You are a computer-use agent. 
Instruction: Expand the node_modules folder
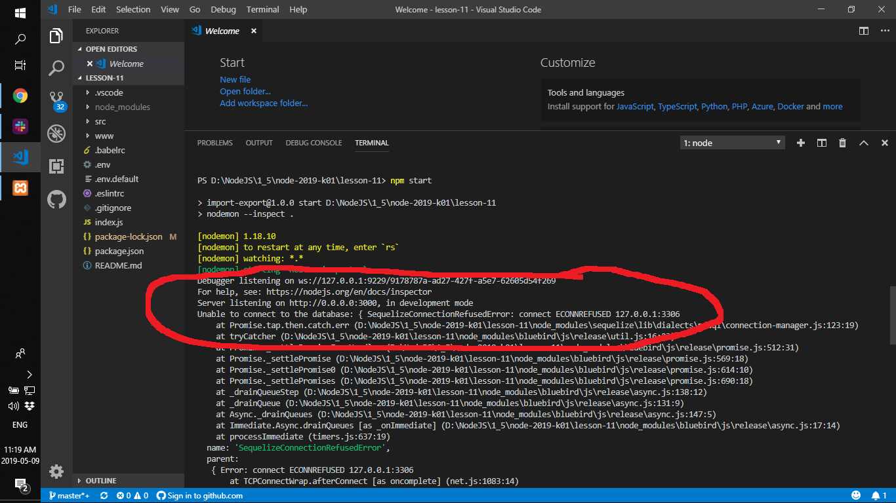129,107
